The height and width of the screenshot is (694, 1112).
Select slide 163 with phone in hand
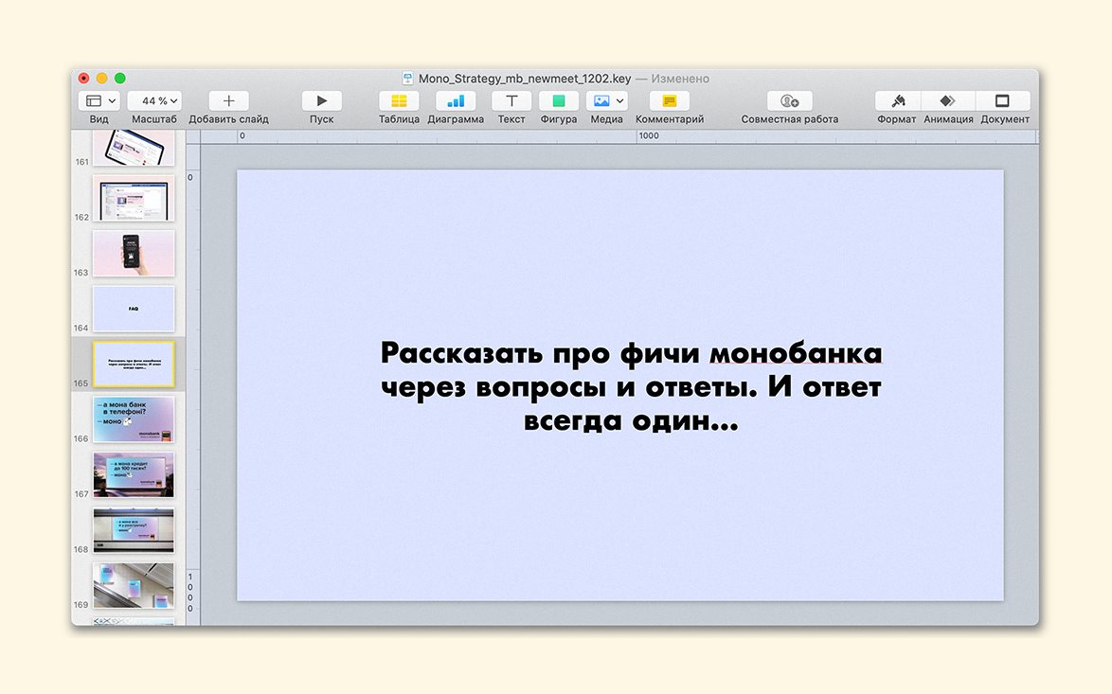[x=134, y=253]
